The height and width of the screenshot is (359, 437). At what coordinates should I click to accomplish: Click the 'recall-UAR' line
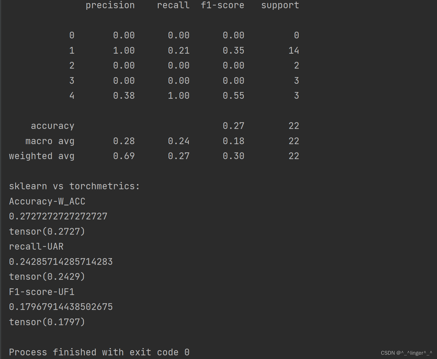point(36,247)
